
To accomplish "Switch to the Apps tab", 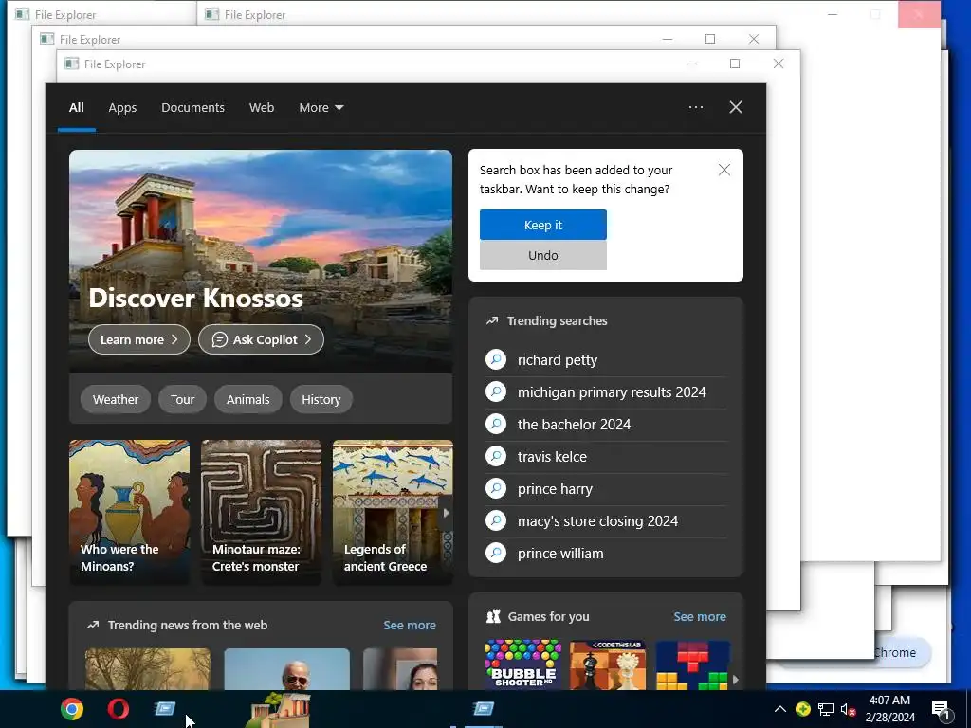I will [122, 108].
